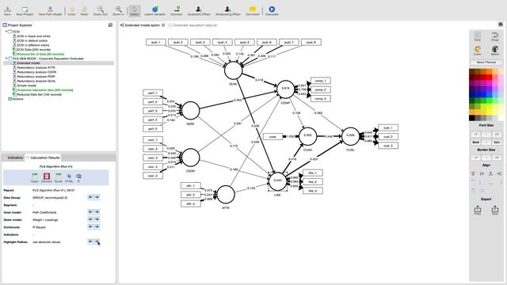The height and width of the screenshot is (285, 507).
Task: Increase font size with +1 button
Action: pos(497,134)
